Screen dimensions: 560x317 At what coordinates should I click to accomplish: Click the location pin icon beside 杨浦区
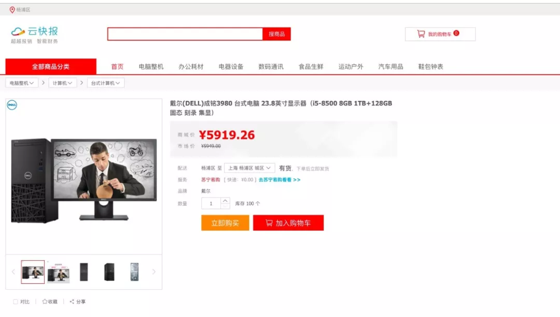point(12,10)
